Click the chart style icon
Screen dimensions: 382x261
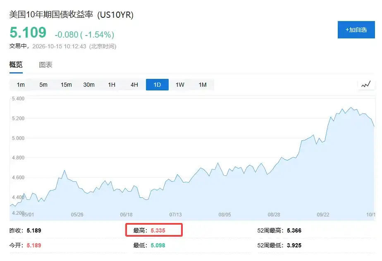[x=366, y=85]
